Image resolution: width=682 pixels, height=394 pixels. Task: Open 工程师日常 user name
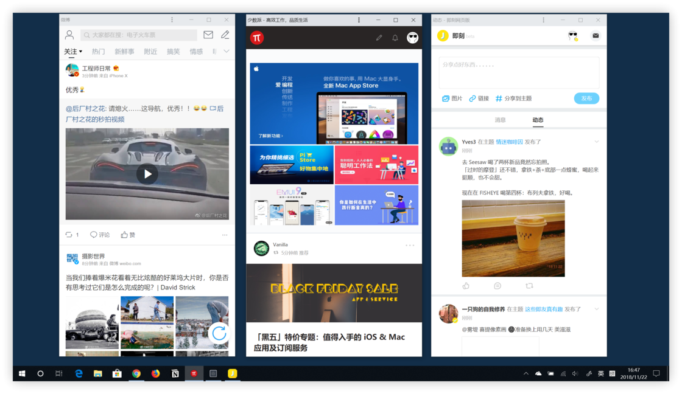(x=97, y=68)
